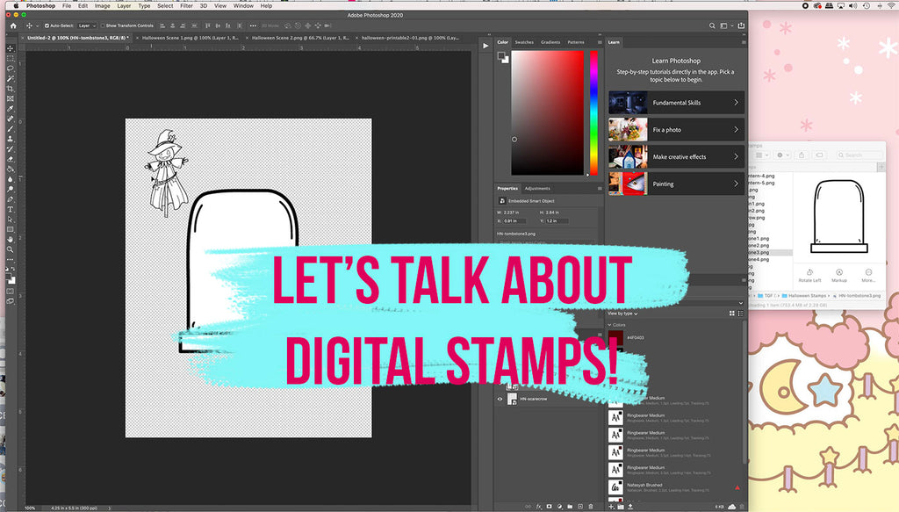Open the Filter menu
The height and width of the screenshot is (512, 899).
pyautogui.click(x=186, y=5)
